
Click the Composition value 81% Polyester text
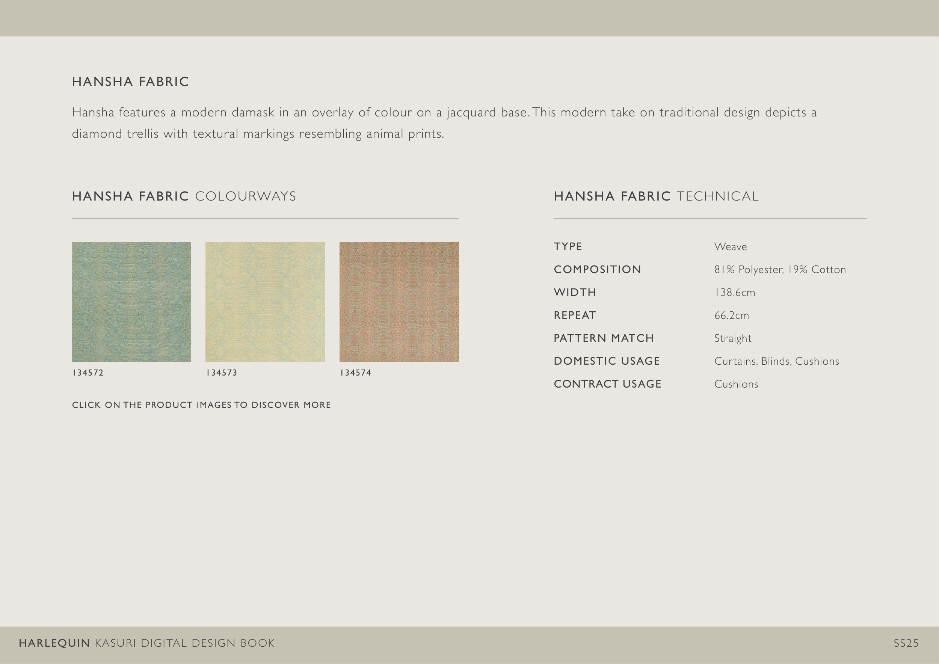[x=780, y=269]
